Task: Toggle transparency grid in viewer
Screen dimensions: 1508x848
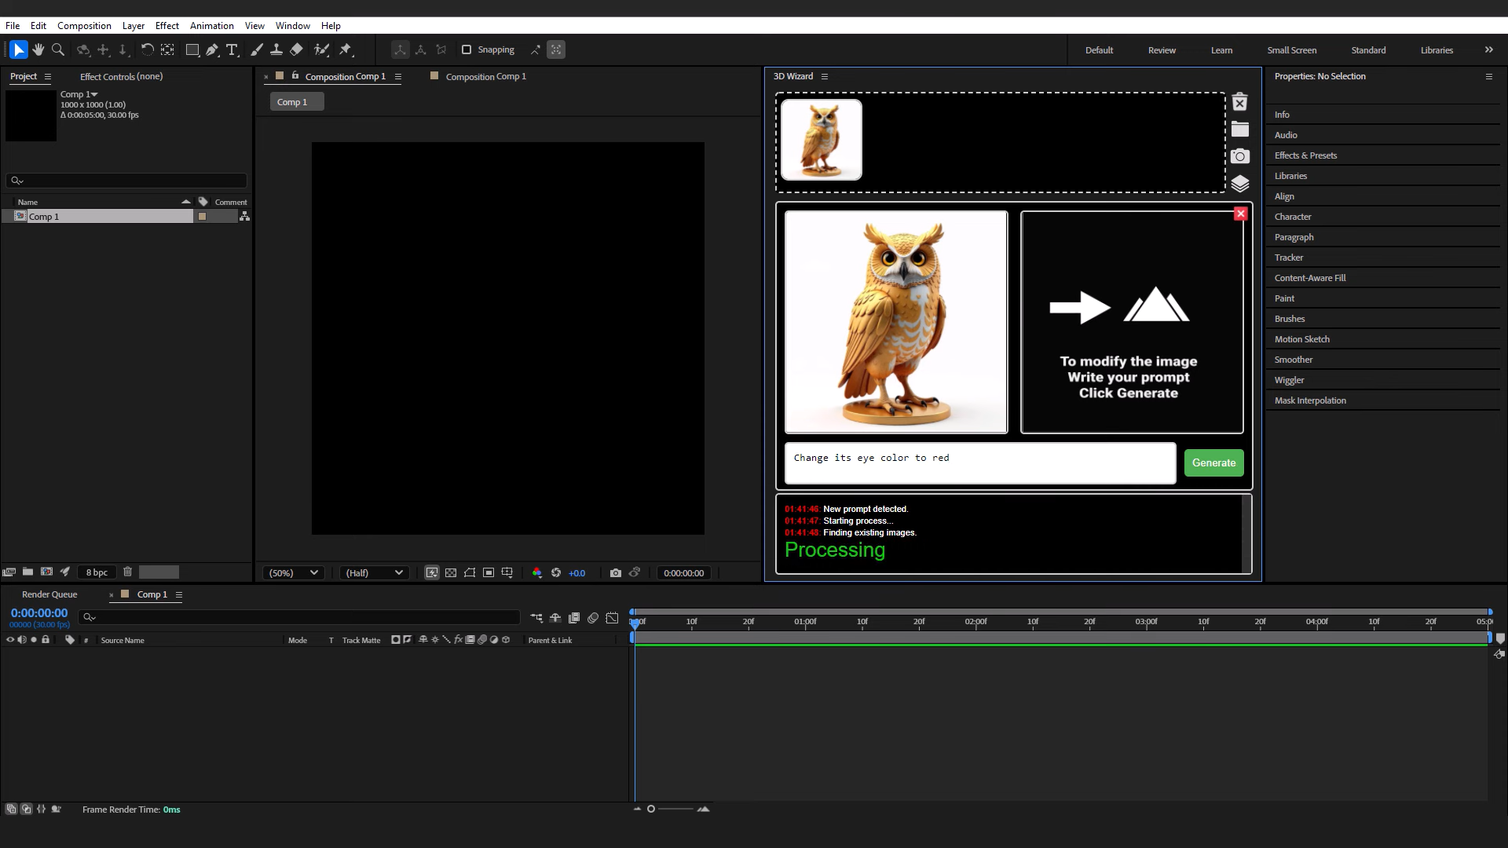Action: pyautogui.click(x=451, y=572)
